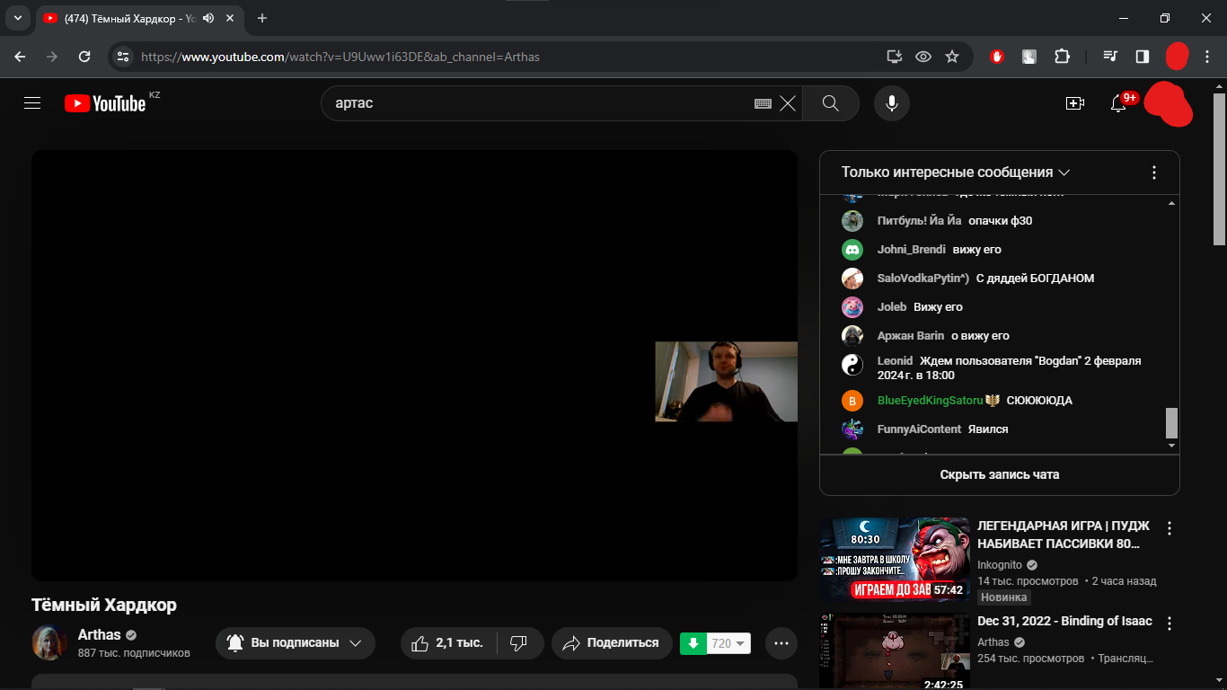1227x690 pixels.
Task: Open the Create video button
Action: (1075, 103)
